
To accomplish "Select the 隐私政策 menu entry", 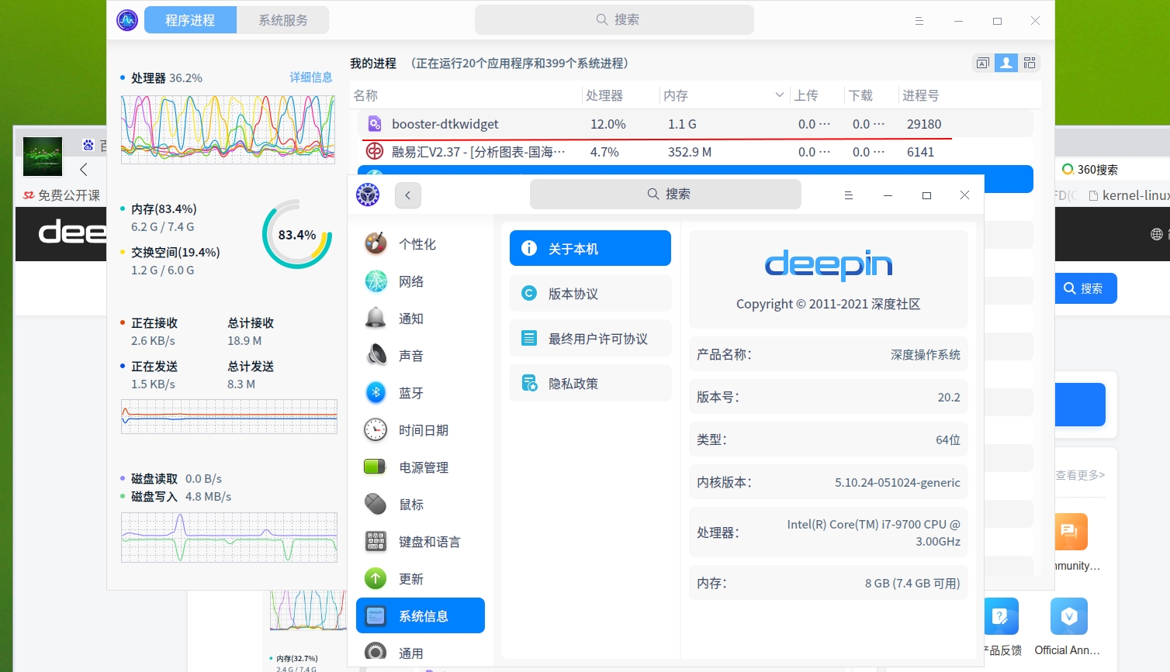I will (590, 383).
